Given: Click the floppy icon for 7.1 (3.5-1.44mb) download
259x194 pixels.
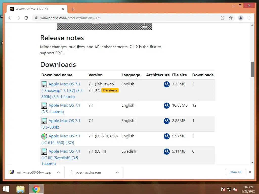Looking at the screenshot, I should pyautogui.click(x=44, y=106).
